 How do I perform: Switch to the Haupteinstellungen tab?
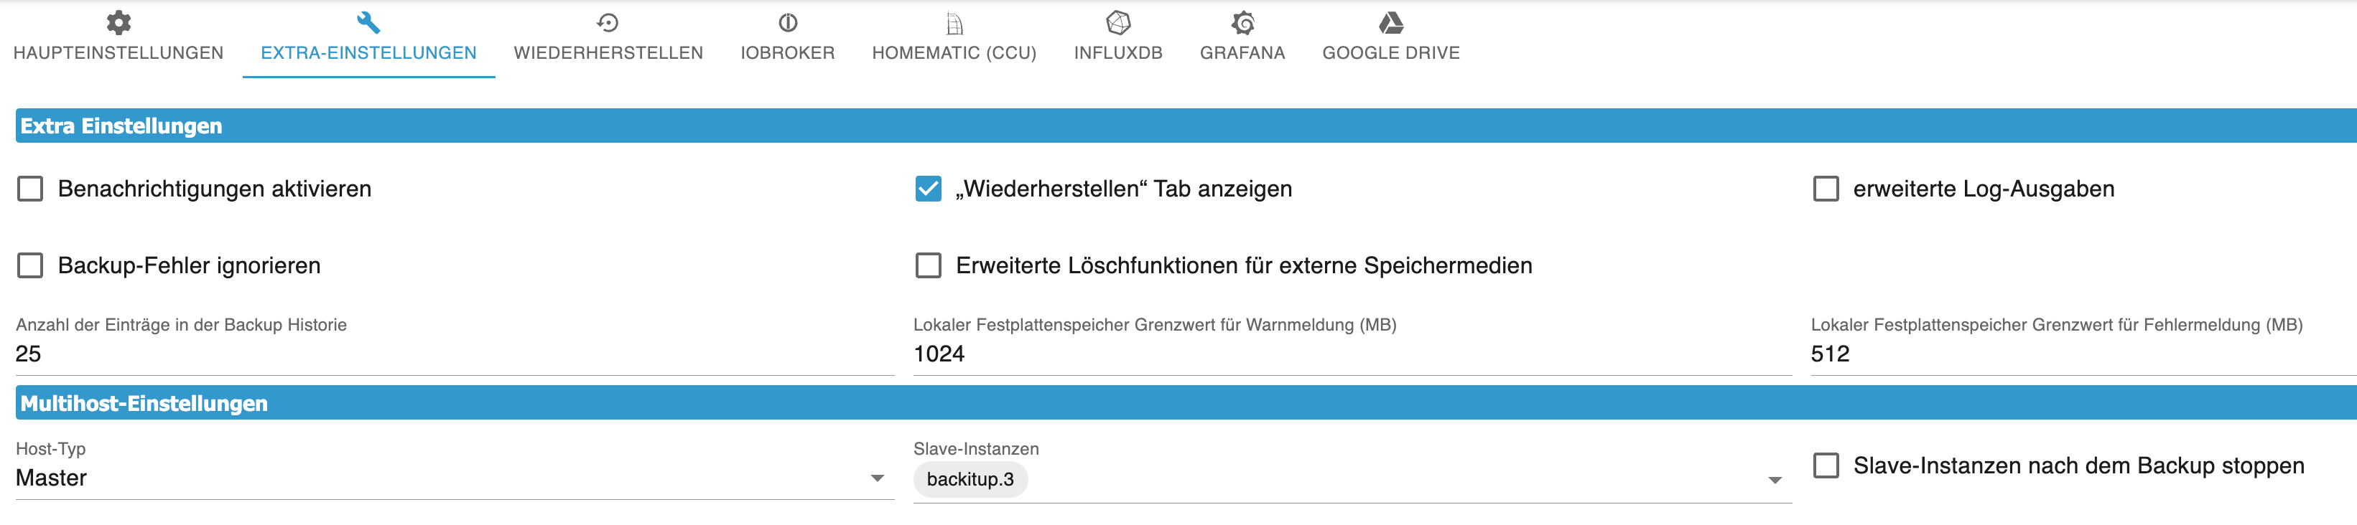click(118, 53)
